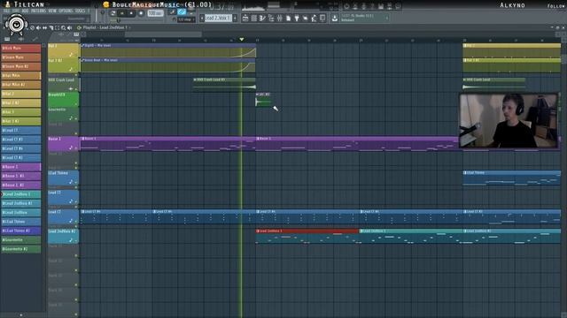
Task: Click the playlist horizontal scrollbar thumb
Action: click(x=163, y=34)
